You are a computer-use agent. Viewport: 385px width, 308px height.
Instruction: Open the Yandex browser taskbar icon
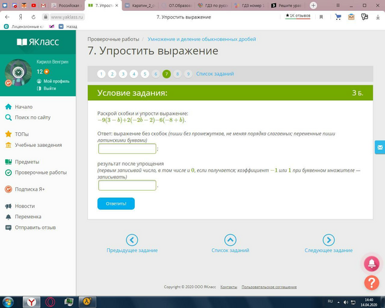(x=31, y=302)
